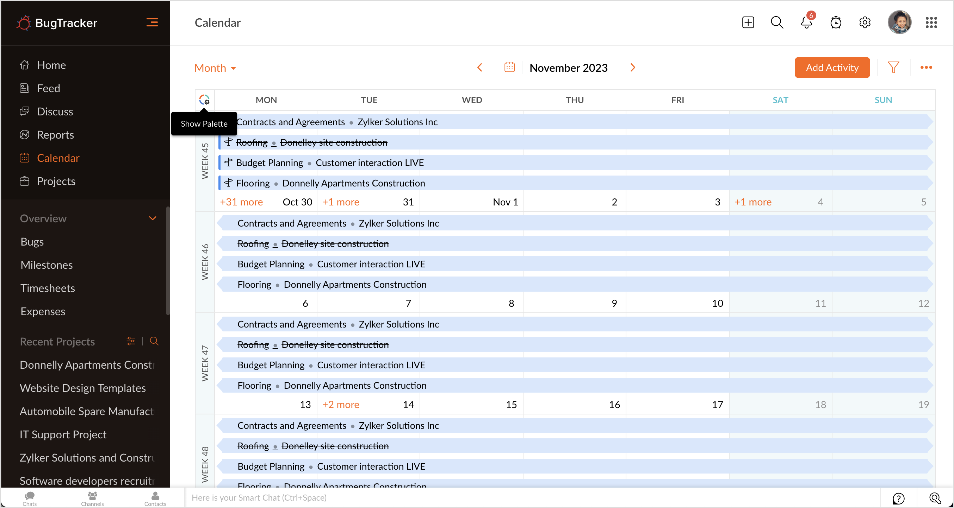Open the search magnifier in header

click(776, 23)
